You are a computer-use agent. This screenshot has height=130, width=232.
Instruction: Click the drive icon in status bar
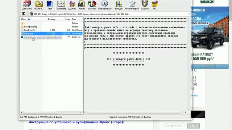coord(22,117)
